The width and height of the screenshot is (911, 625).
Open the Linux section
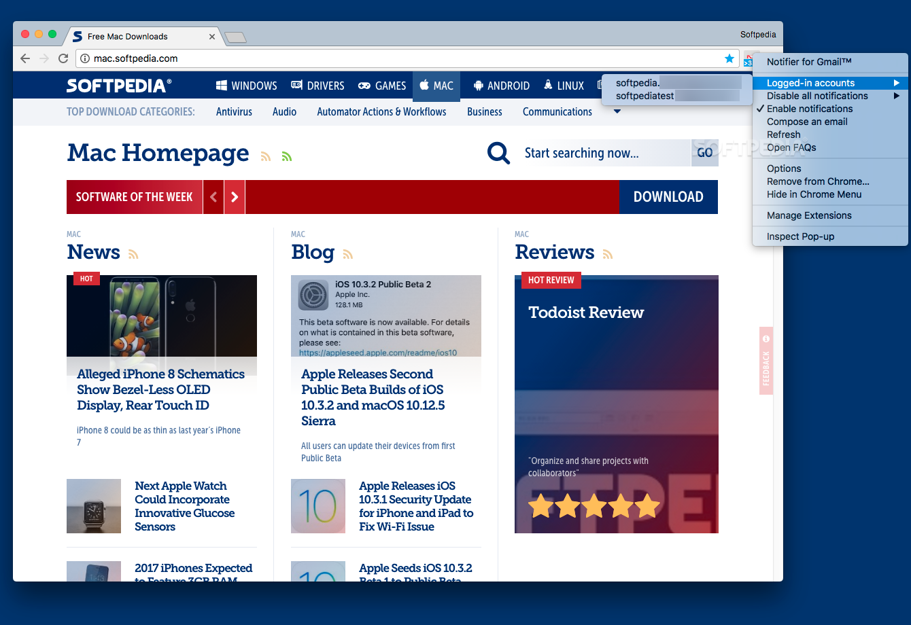click(x=564, y=86)
